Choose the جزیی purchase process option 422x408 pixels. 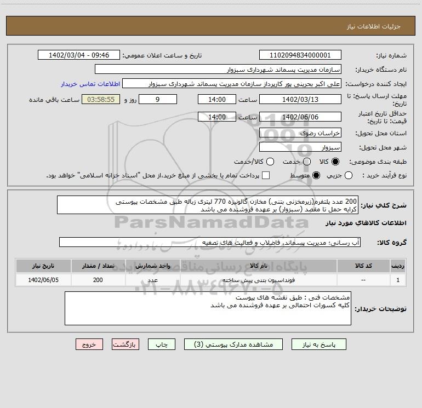348,175
